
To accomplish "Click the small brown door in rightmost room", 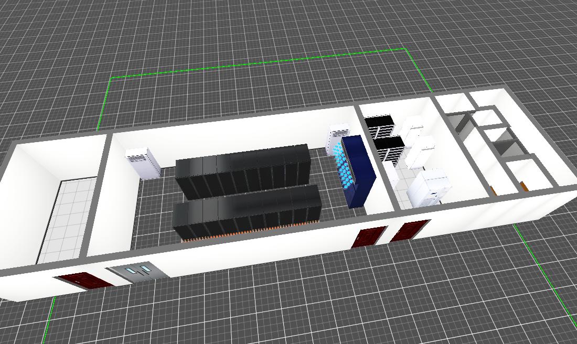I will coord(524,185).
